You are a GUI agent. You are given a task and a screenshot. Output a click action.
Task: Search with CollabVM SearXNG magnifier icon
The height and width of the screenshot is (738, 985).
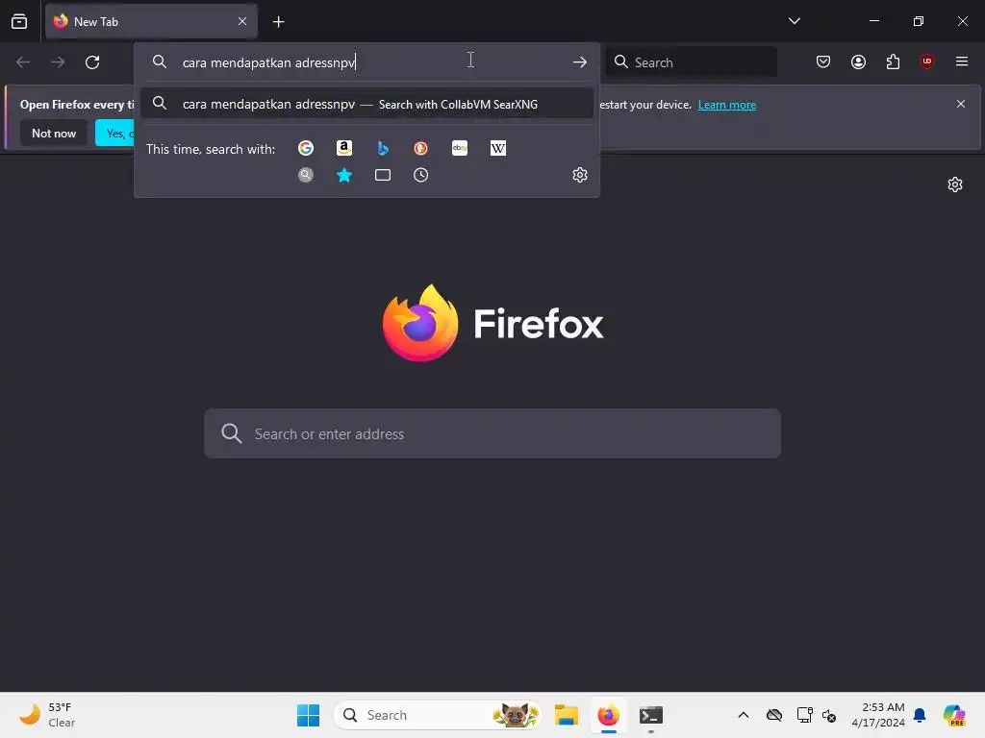pyautogui.click(x=306, y=175)
